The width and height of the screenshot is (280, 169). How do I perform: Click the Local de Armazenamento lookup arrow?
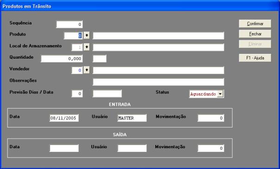coord(87,47)
